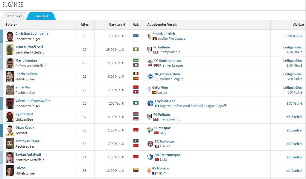Viewport: 306px width, 179px height.
Task: Sort the table by Marktwert column header
Action: (117, 25)
